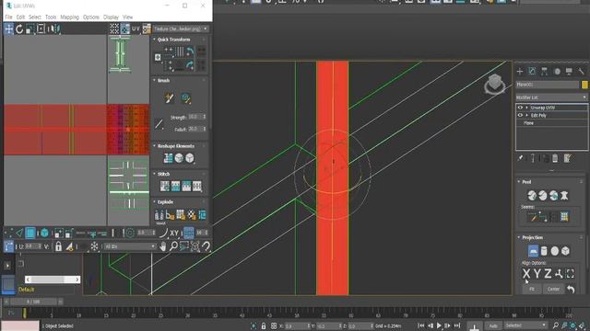This screenshot has width=590, height=331.
Task: Align projection to X
Action: coord(526,274)
